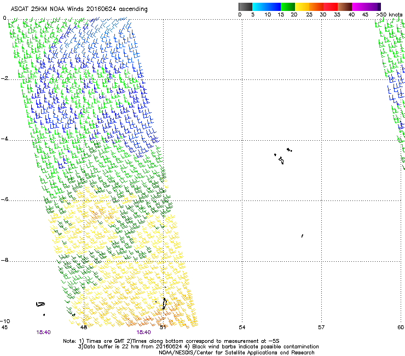Click latitude label '-10' on left axis
The image size is (405, 356).
(5, 321)
